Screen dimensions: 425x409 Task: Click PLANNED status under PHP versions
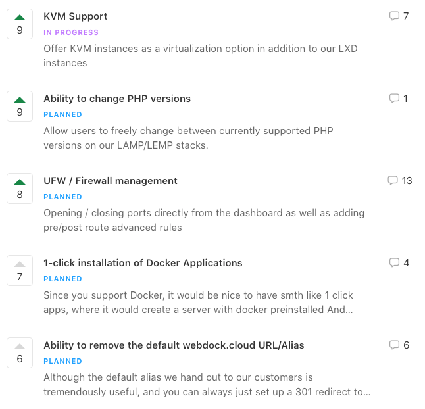[63, 114]
